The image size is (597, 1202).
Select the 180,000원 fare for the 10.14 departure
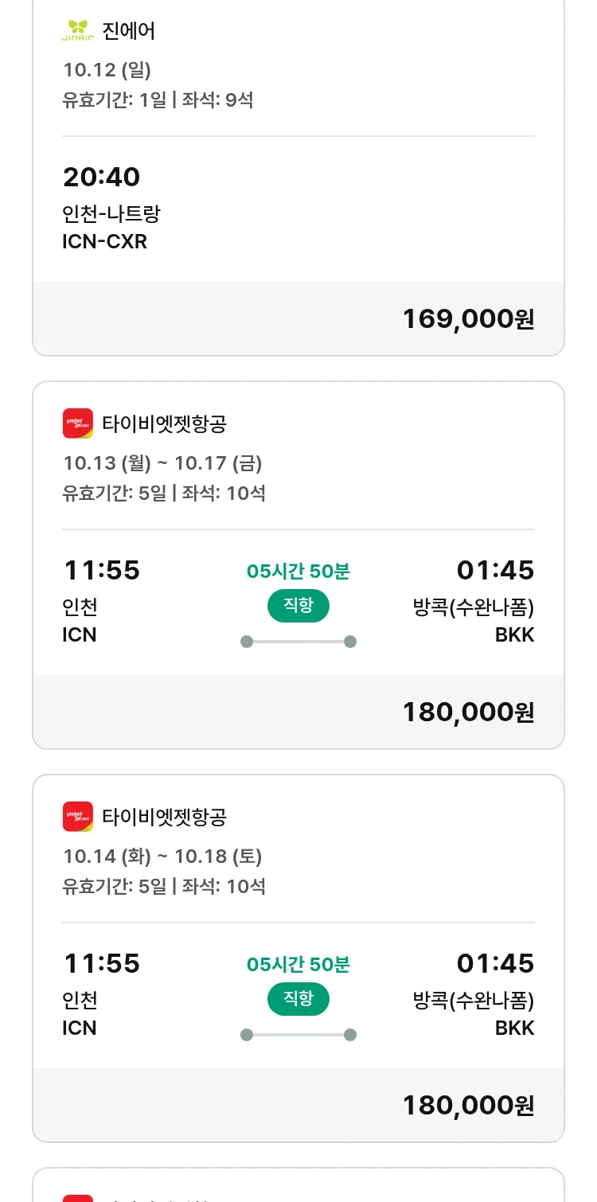point(468,1105)
